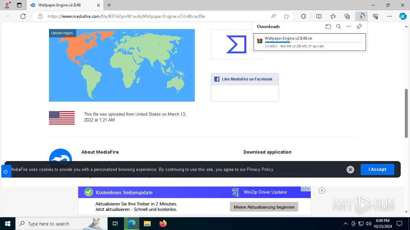Open the clock showing 6:09 PM
This screenshot has width=410, height=230.
(x=382, y=224)
